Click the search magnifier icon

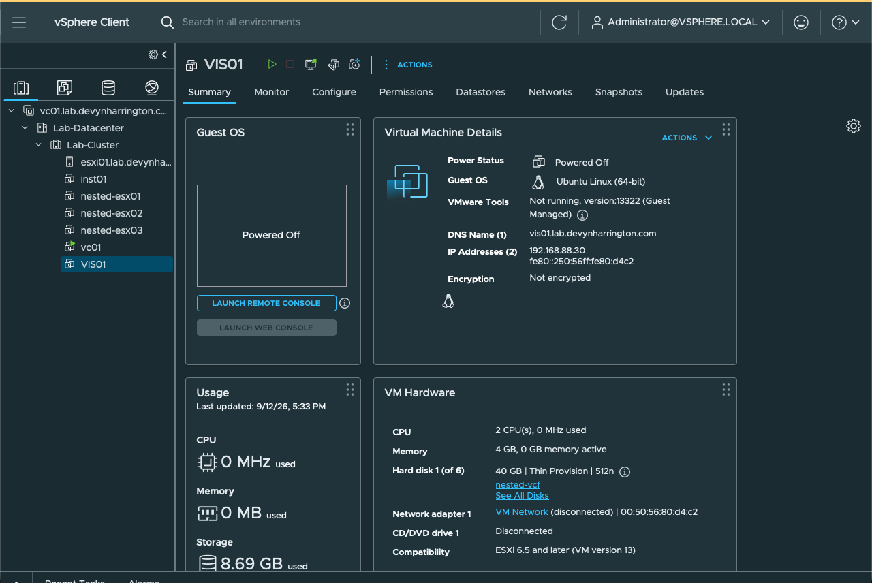click(x=167, y=22)
